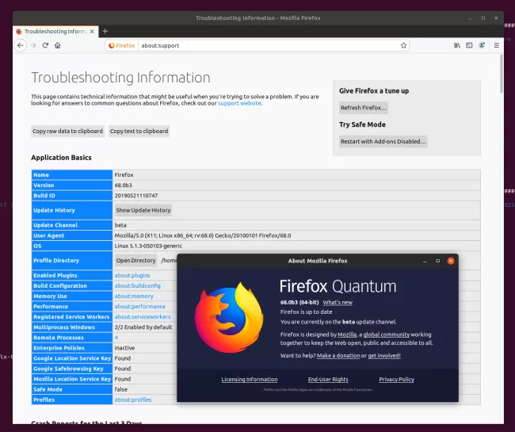Show sidebars using the sidebar icon

[469, 45]
